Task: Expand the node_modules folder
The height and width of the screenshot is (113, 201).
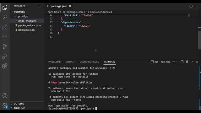Action: click(27, 21)
